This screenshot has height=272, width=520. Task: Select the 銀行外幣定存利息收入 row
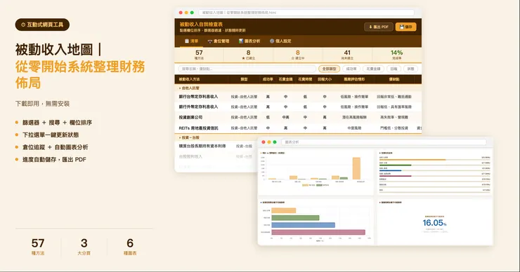tap(298, 107)
